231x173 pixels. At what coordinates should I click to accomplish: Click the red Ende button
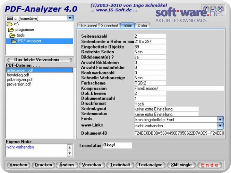209,165
